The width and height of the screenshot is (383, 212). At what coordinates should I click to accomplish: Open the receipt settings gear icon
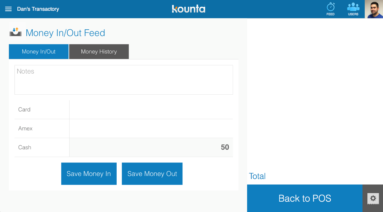(373, 199)
